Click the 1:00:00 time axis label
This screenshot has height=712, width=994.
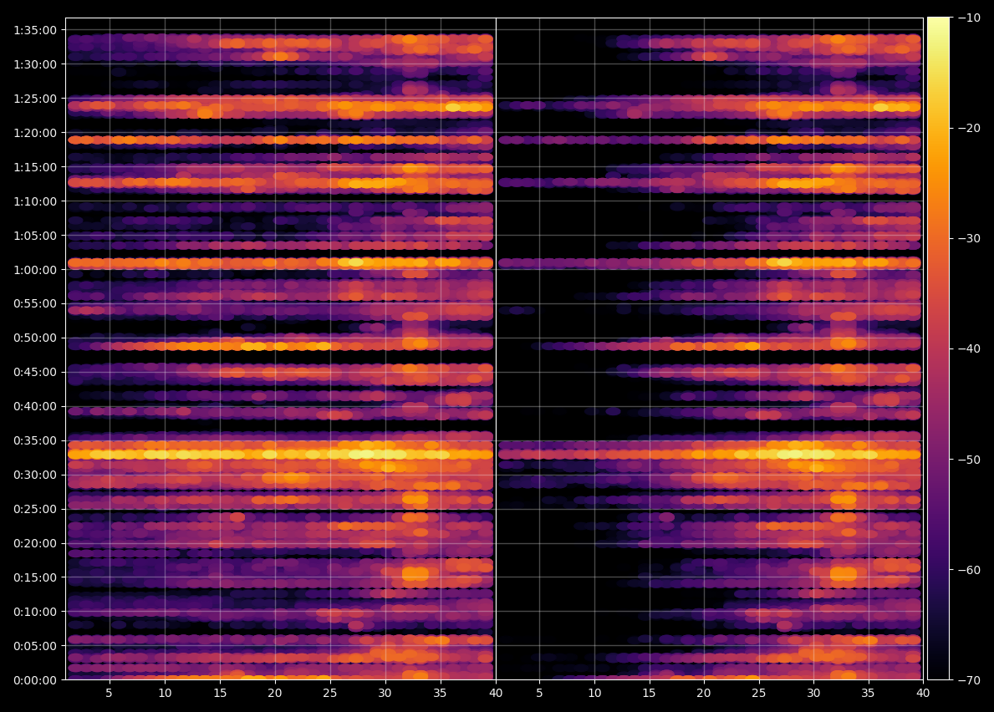pos(35,270)
